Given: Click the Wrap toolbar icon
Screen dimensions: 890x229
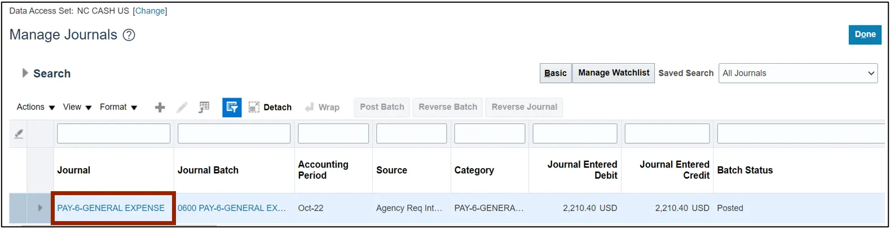Looking at the screenshot, I should click(x=323, y=107).
